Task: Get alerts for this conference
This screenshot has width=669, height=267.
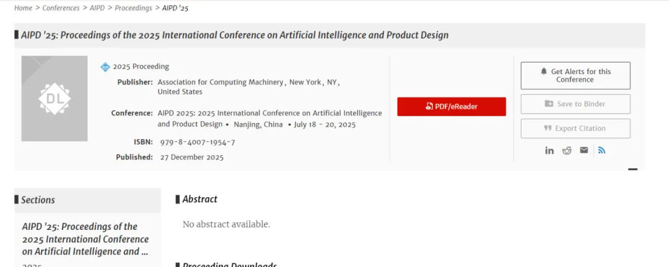Action: coord(575,75)
